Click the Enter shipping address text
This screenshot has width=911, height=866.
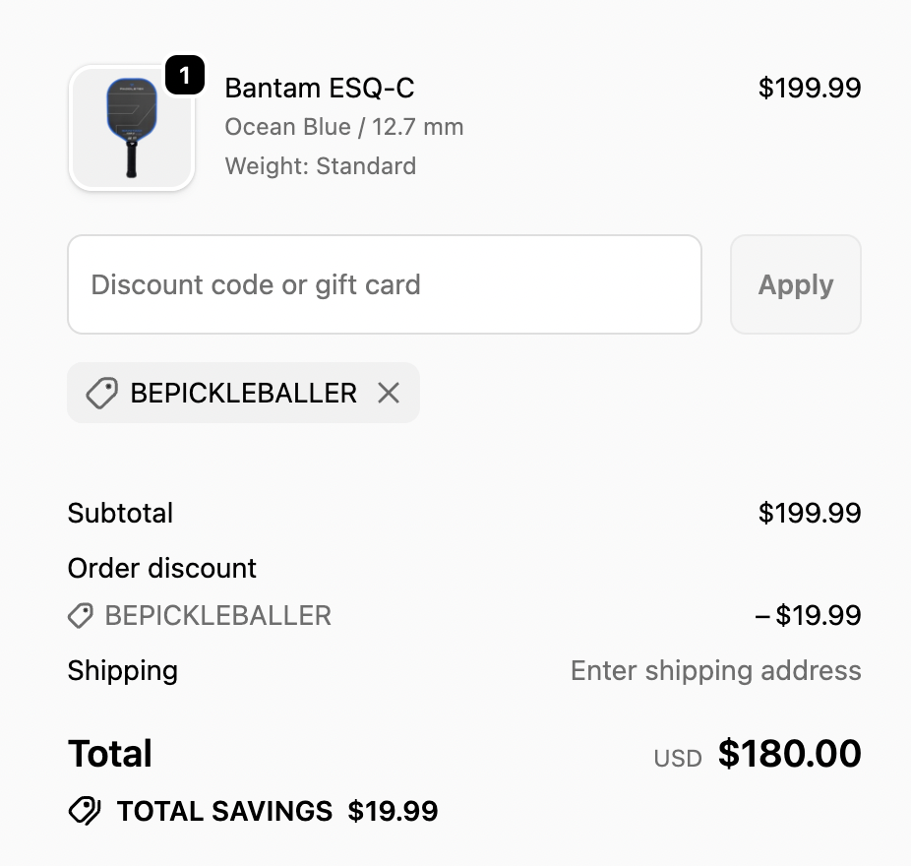pyautogui.click(x=715, y=671)
